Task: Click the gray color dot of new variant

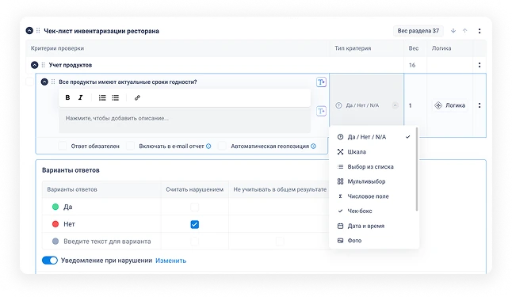Action: (x=55, y=242)
